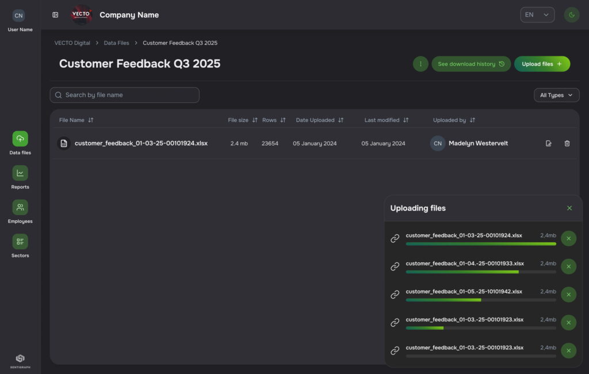Sort by Uploaded by column arrows
This screenshot has height=374, width=589.
(x=472, y=120)
